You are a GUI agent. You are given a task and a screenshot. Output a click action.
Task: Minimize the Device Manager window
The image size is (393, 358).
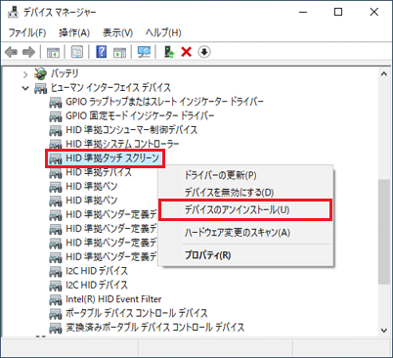tap(303, 13)
